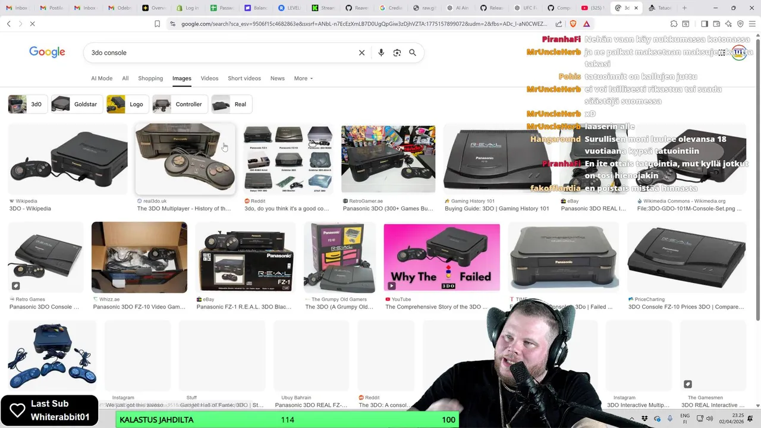
Task: Go back with the browser back arrow
Action: pyautogui.click(x=9, y=24)
